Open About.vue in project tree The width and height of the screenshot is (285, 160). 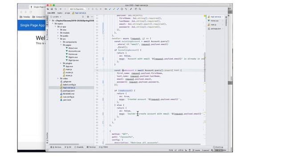click(x=72, y=48)
